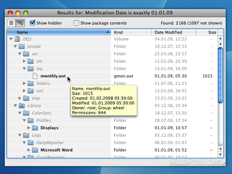
Task: Switch to flat list view
Action: click(11, 23)
